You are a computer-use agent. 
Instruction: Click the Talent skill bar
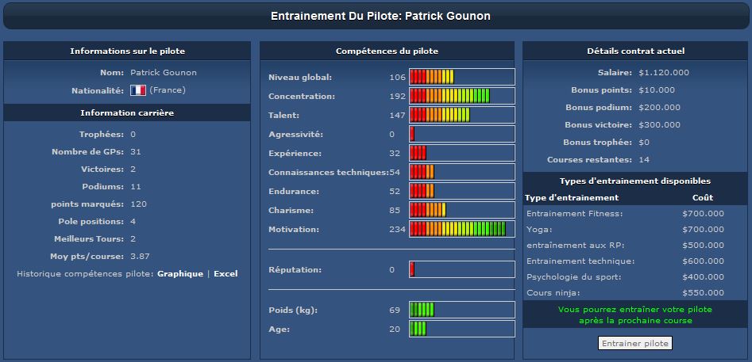[x=462, y=115]
